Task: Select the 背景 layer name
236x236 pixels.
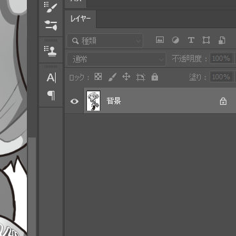Action: tap(114, 100)
